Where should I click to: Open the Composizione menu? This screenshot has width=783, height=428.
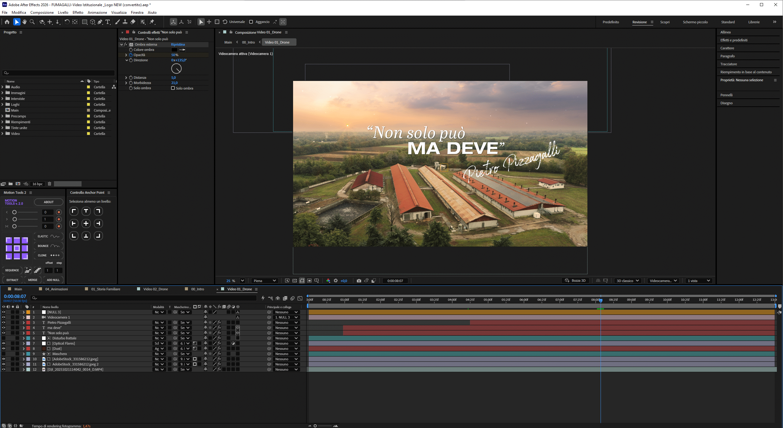tap(42, 13)
